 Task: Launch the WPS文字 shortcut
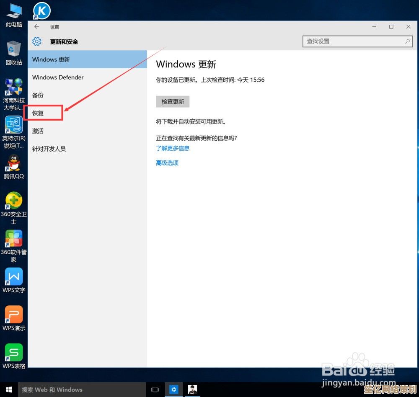coord(14,281)
